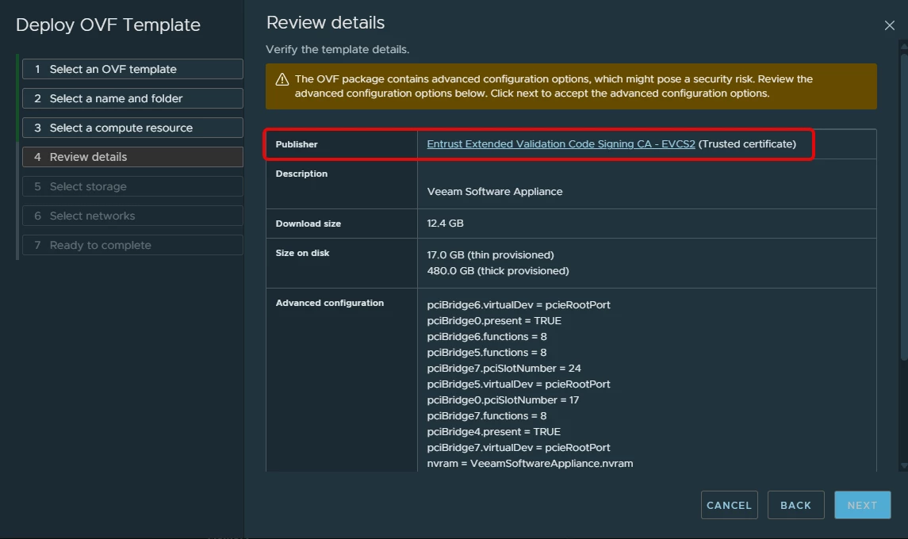Click the OVF package security warning message
Screen dimensions: 908x539
554,86
